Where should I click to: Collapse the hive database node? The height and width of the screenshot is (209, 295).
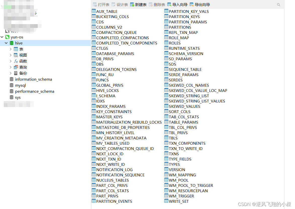click(x=6, y=43)
